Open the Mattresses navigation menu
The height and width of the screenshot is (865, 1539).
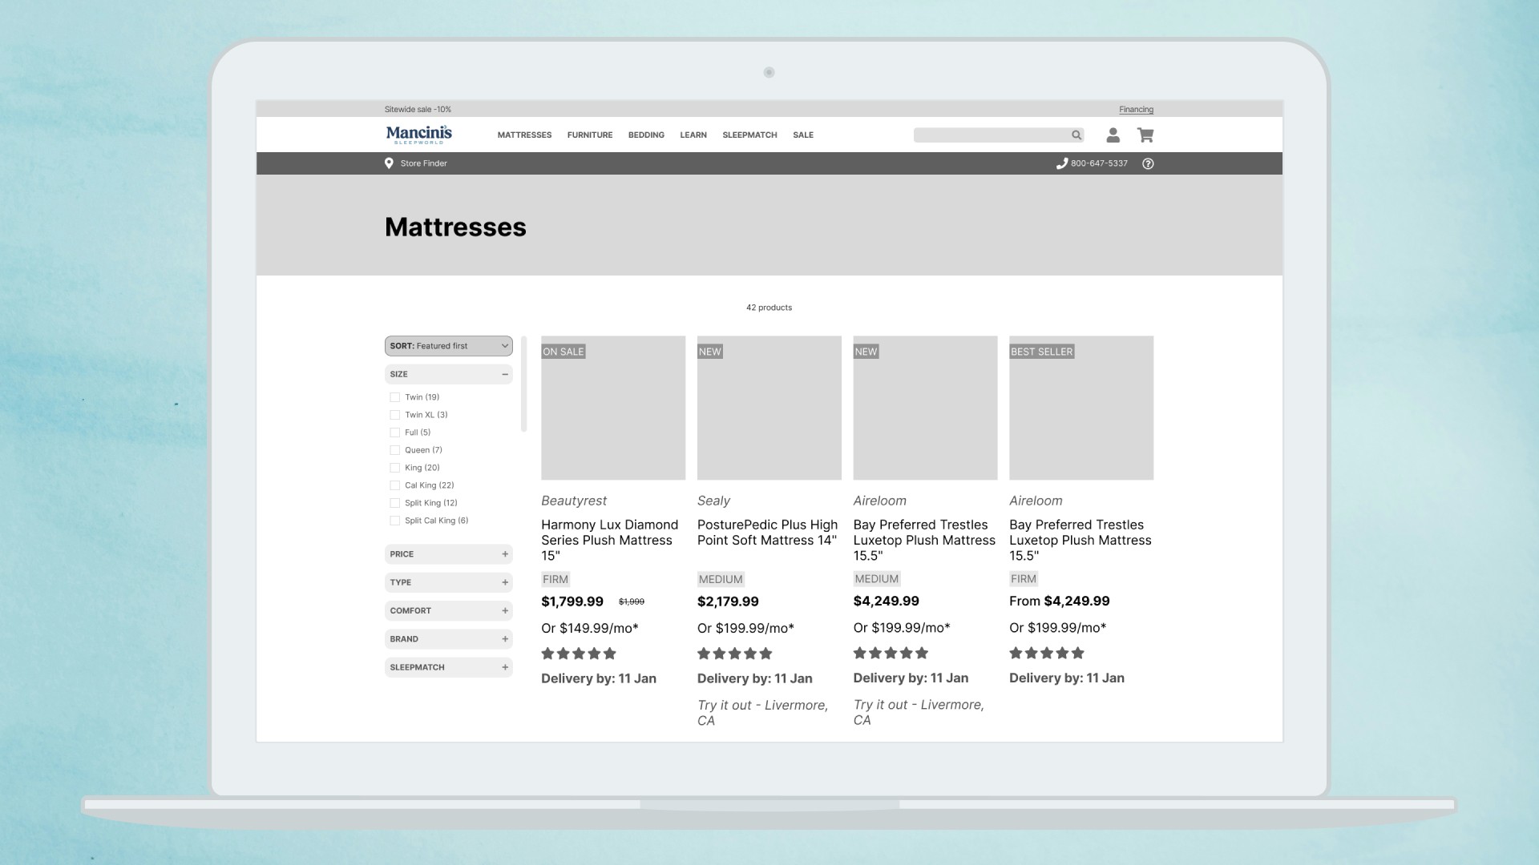click(524, 135)
